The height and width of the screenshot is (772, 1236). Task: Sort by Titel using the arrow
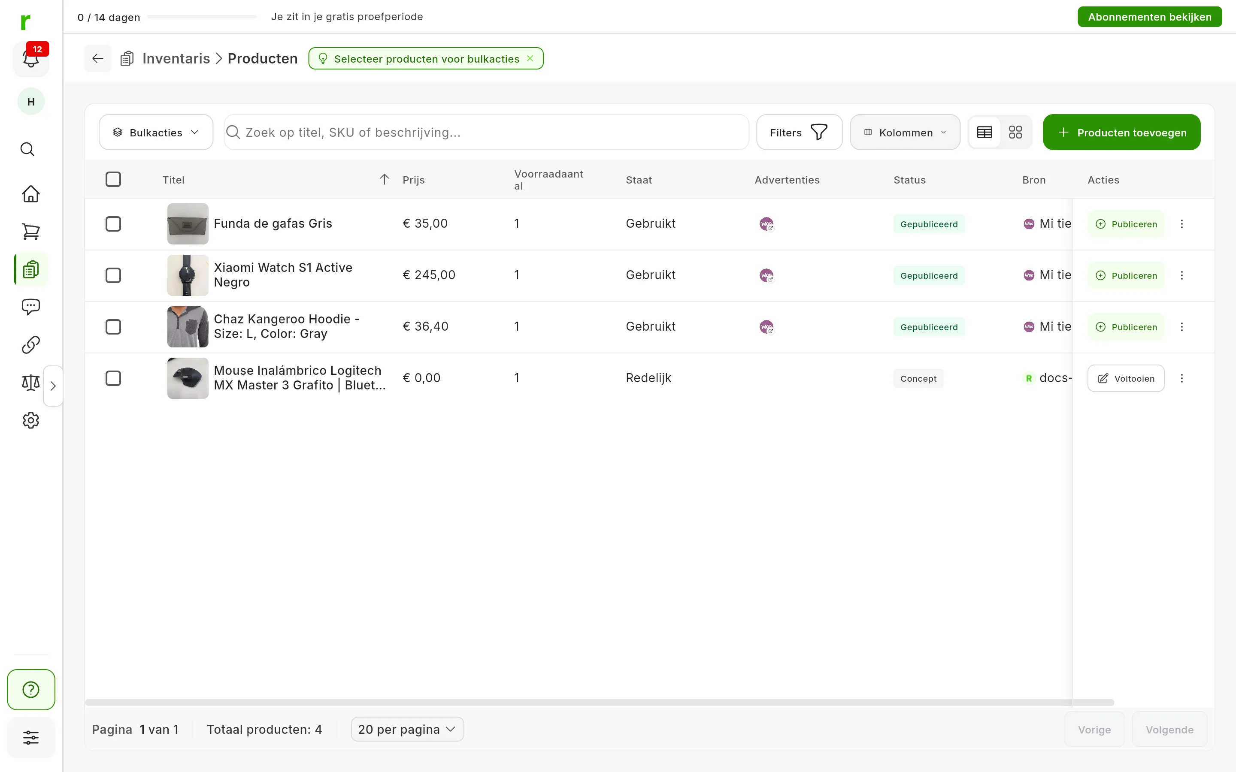tap(385, 179)
